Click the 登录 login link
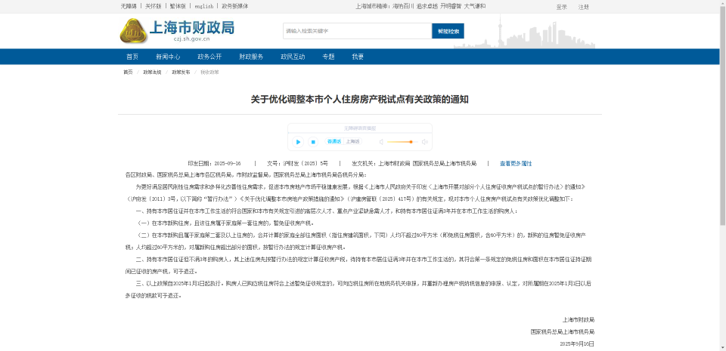 click(562, 7)
